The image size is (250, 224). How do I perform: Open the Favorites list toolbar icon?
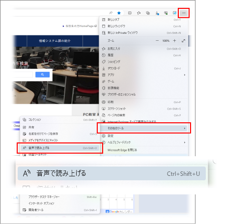click(x=139, y=13)
